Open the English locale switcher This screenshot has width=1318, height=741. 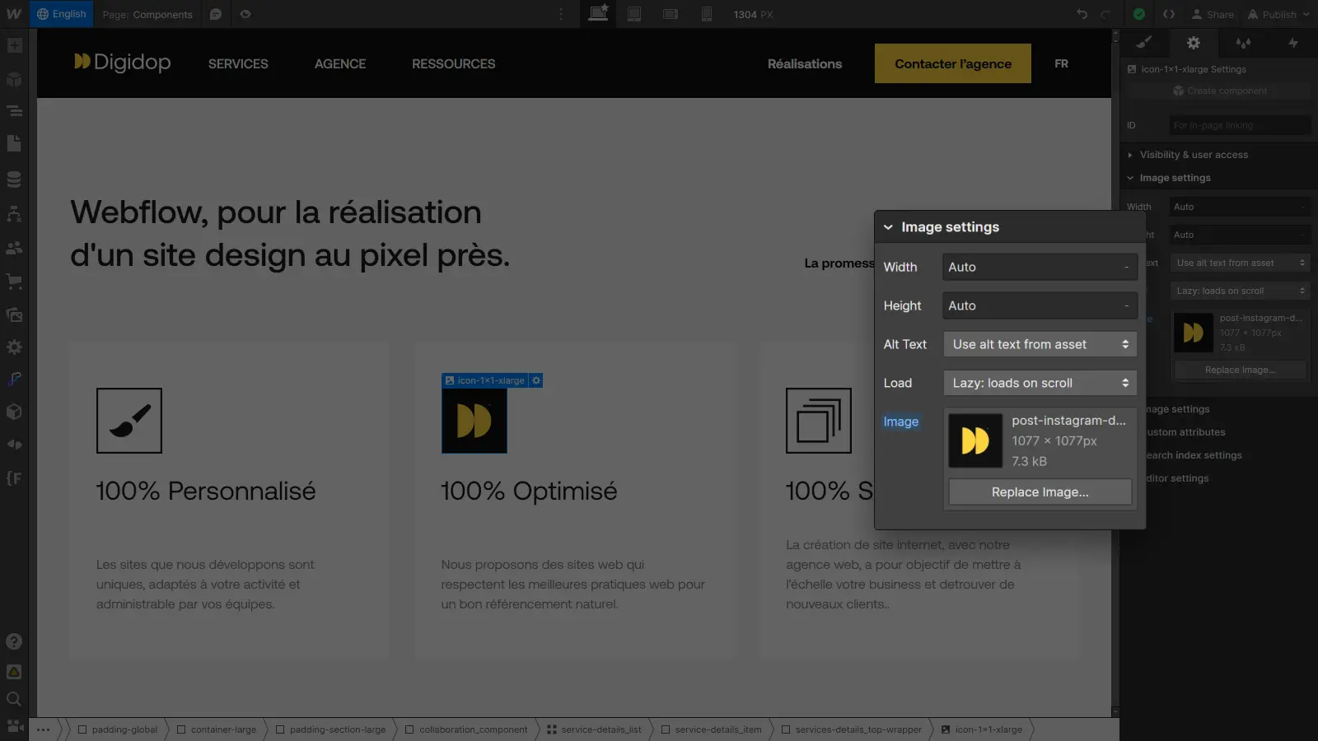click(x=62, y=14)
